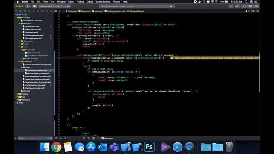Click the simulate location arrow icon
Viewport: 274px width, 154px height.
[98, 138]
